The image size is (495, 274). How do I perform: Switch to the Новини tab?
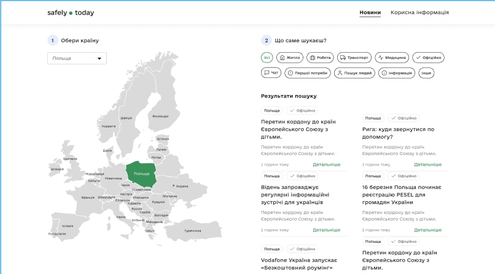(x=370, y=12)
